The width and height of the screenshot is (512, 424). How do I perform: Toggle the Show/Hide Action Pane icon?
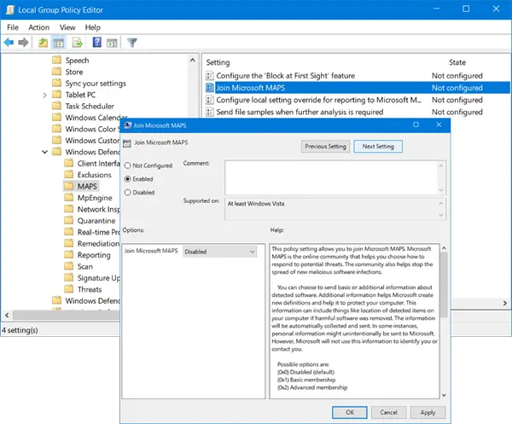point(112,42)
